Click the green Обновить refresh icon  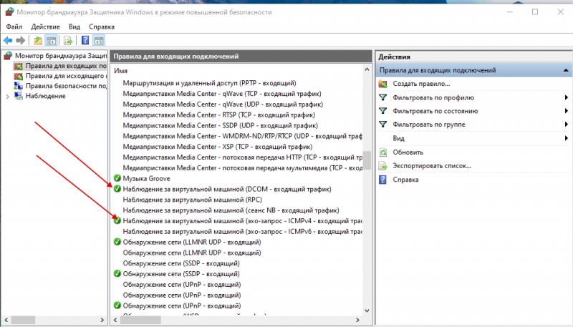[383, 152]
